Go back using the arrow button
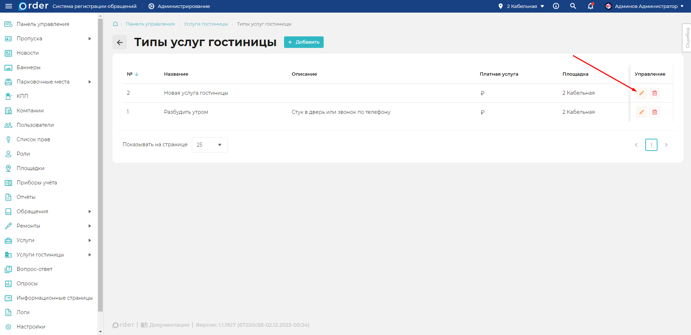Viewport: 691px width, 335px height. (120, 42)
